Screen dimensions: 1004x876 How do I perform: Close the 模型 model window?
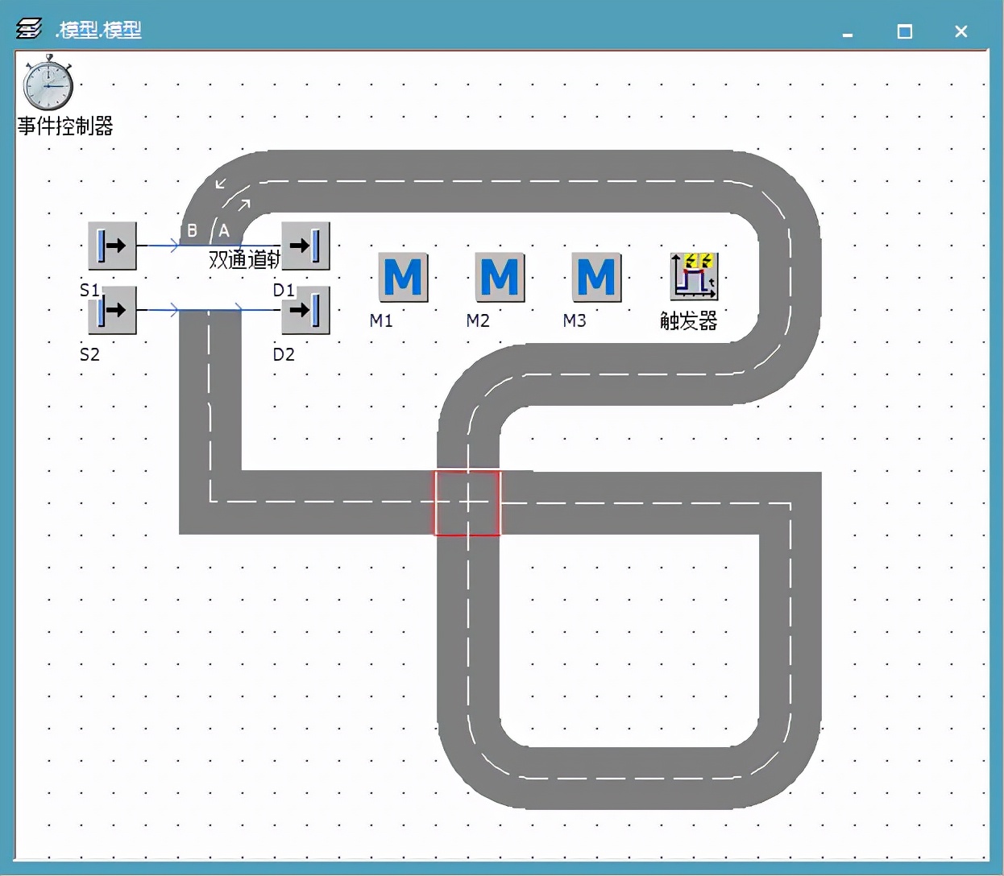tap(960, 31)
